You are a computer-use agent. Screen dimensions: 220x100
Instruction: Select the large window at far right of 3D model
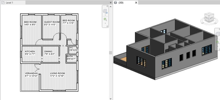click(207, 50)
